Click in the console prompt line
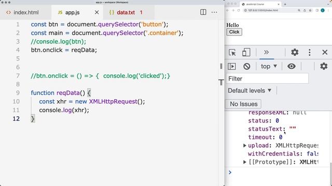Image resolution: width=332 pixels, height=186 pixels. [x=279, y=173]
